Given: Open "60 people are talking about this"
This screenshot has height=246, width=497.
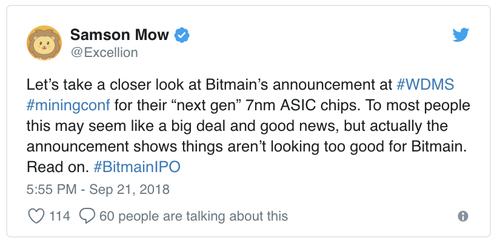Looking at the screenshot, I should [193, 216].
